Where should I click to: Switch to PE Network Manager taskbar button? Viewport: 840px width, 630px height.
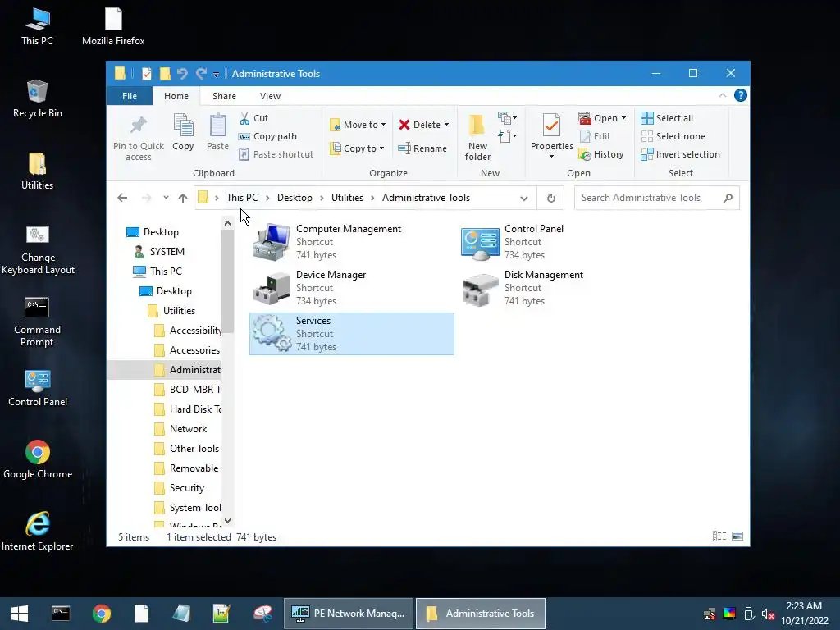point(349,614)
